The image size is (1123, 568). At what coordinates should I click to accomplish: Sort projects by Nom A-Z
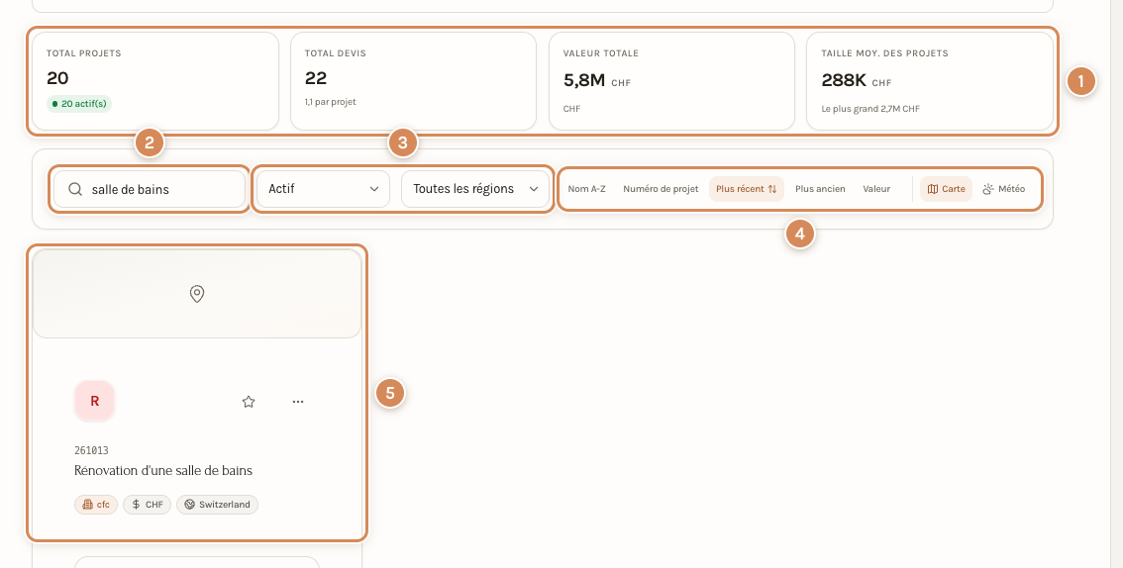tap(586, 189)
